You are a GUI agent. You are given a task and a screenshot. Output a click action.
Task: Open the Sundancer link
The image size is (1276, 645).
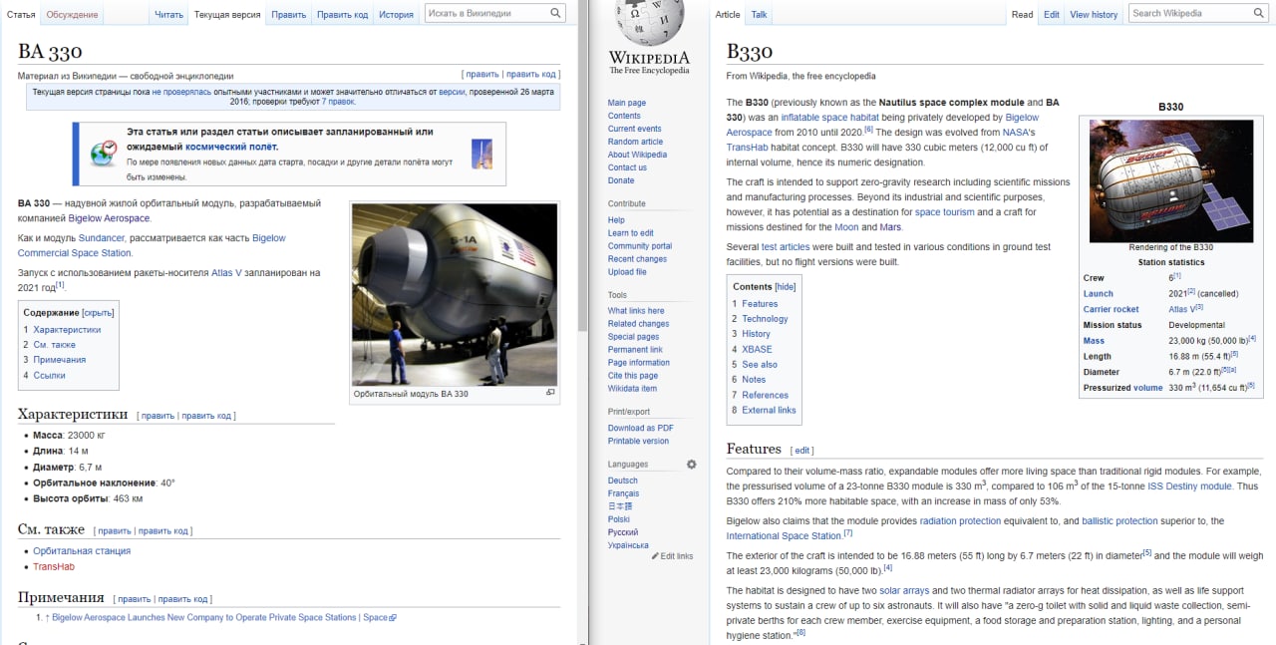pyautogui.click(x=102, y=238)
